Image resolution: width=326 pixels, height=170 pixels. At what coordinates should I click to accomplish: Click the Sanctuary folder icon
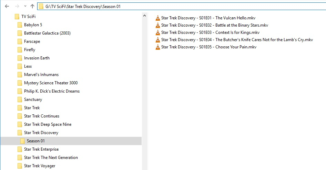tap(20, 100)
